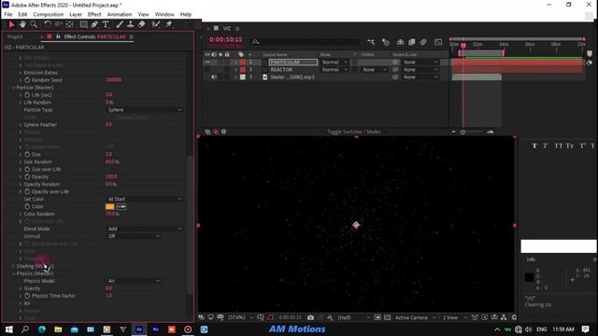The width and height of the screenshot is (598, 336).
Task: Enable frame blending icon in timeline
Action: (411, 42)
